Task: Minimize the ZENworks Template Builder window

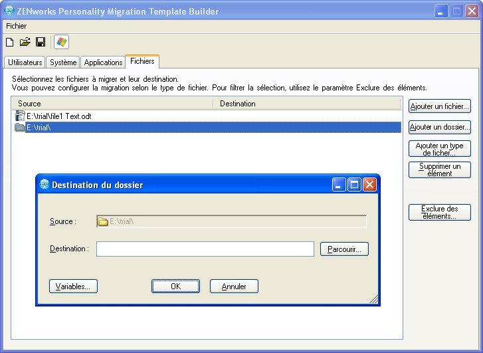Action: click(x=441, y=12)
